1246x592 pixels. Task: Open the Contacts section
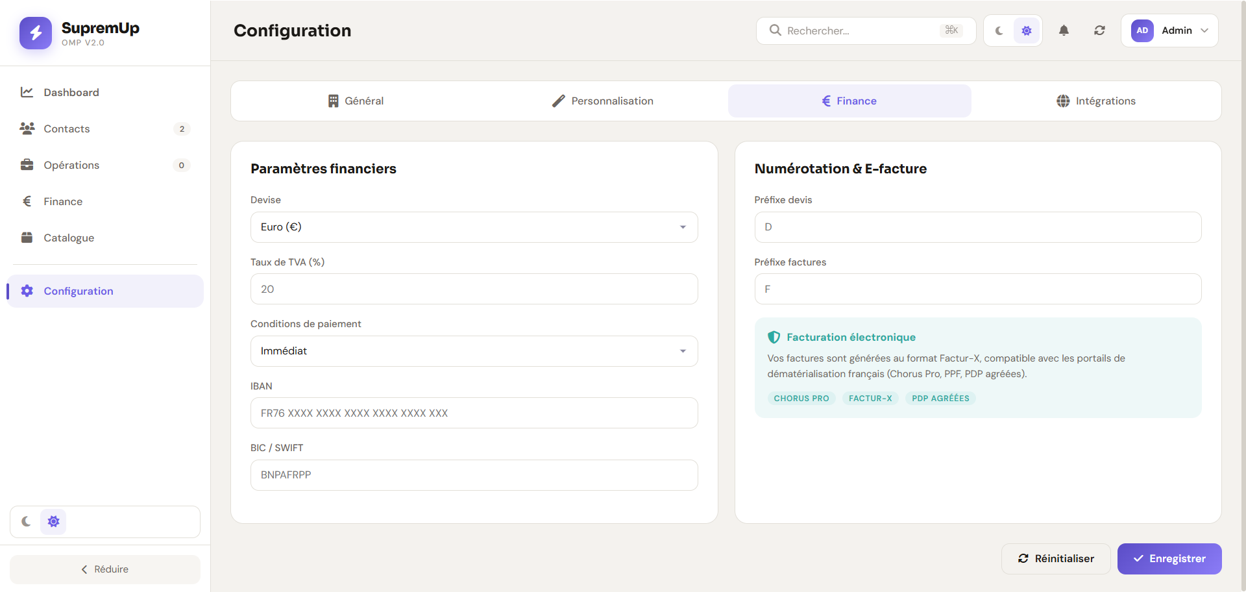coord(67,129)
